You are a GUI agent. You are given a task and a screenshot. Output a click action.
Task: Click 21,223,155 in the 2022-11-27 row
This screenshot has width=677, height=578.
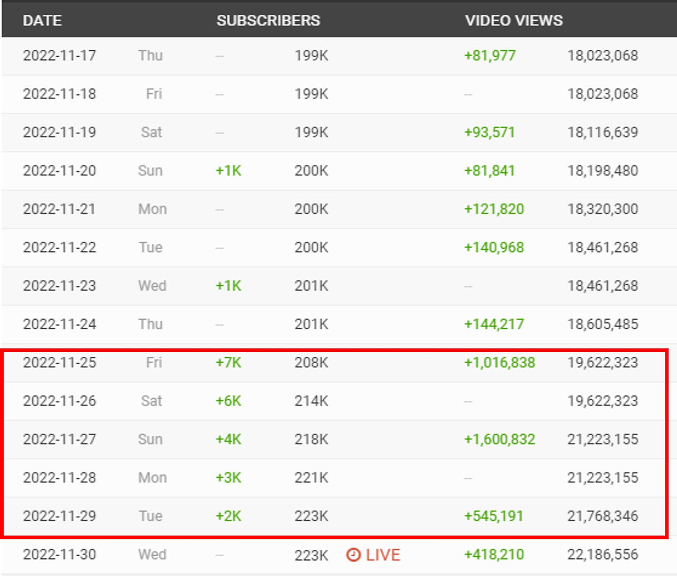tap(603, 439)
